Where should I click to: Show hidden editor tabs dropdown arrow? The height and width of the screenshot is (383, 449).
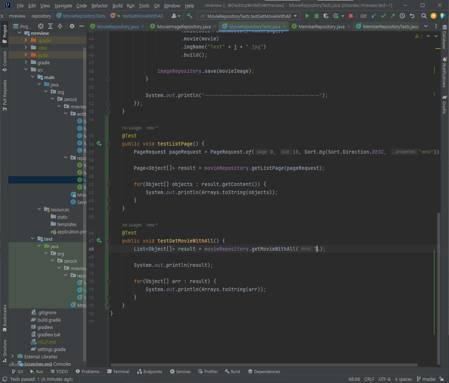point(426,26)
